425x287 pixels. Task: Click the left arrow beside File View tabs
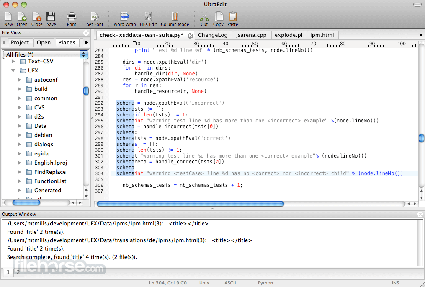pos(4,43)
